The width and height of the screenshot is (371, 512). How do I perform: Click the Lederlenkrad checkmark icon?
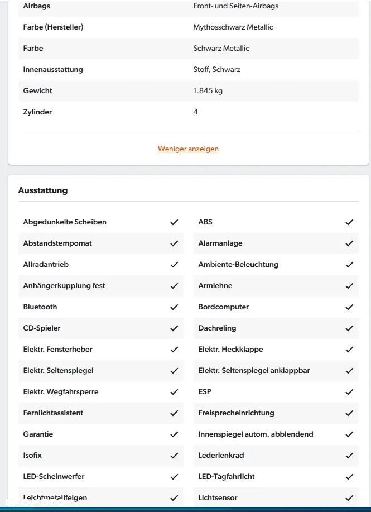[349, 456]
